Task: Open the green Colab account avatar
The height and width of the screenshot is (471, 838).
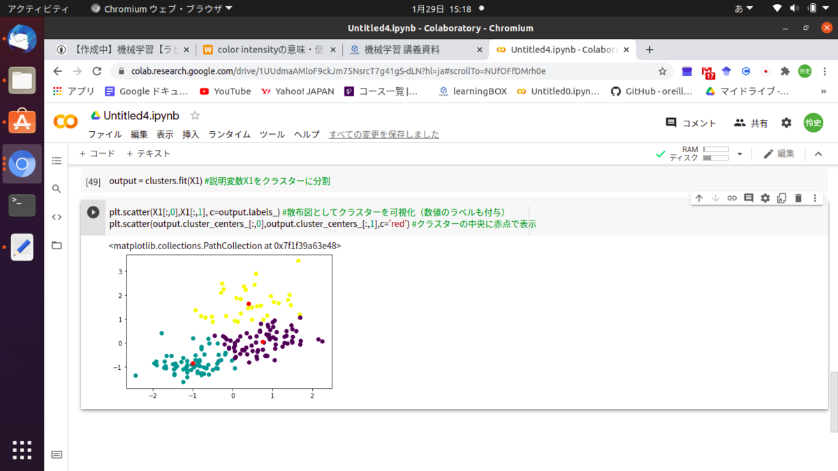Action: tap(814, 123)
